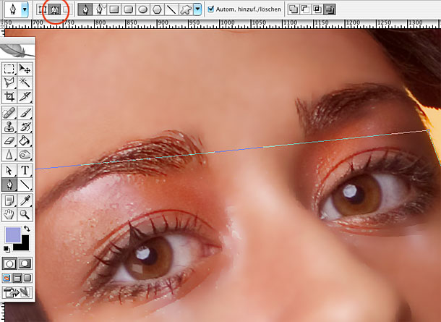Select the Fill Pixels mode button
This screenshot has width=441, height=322.
(66, 9)
